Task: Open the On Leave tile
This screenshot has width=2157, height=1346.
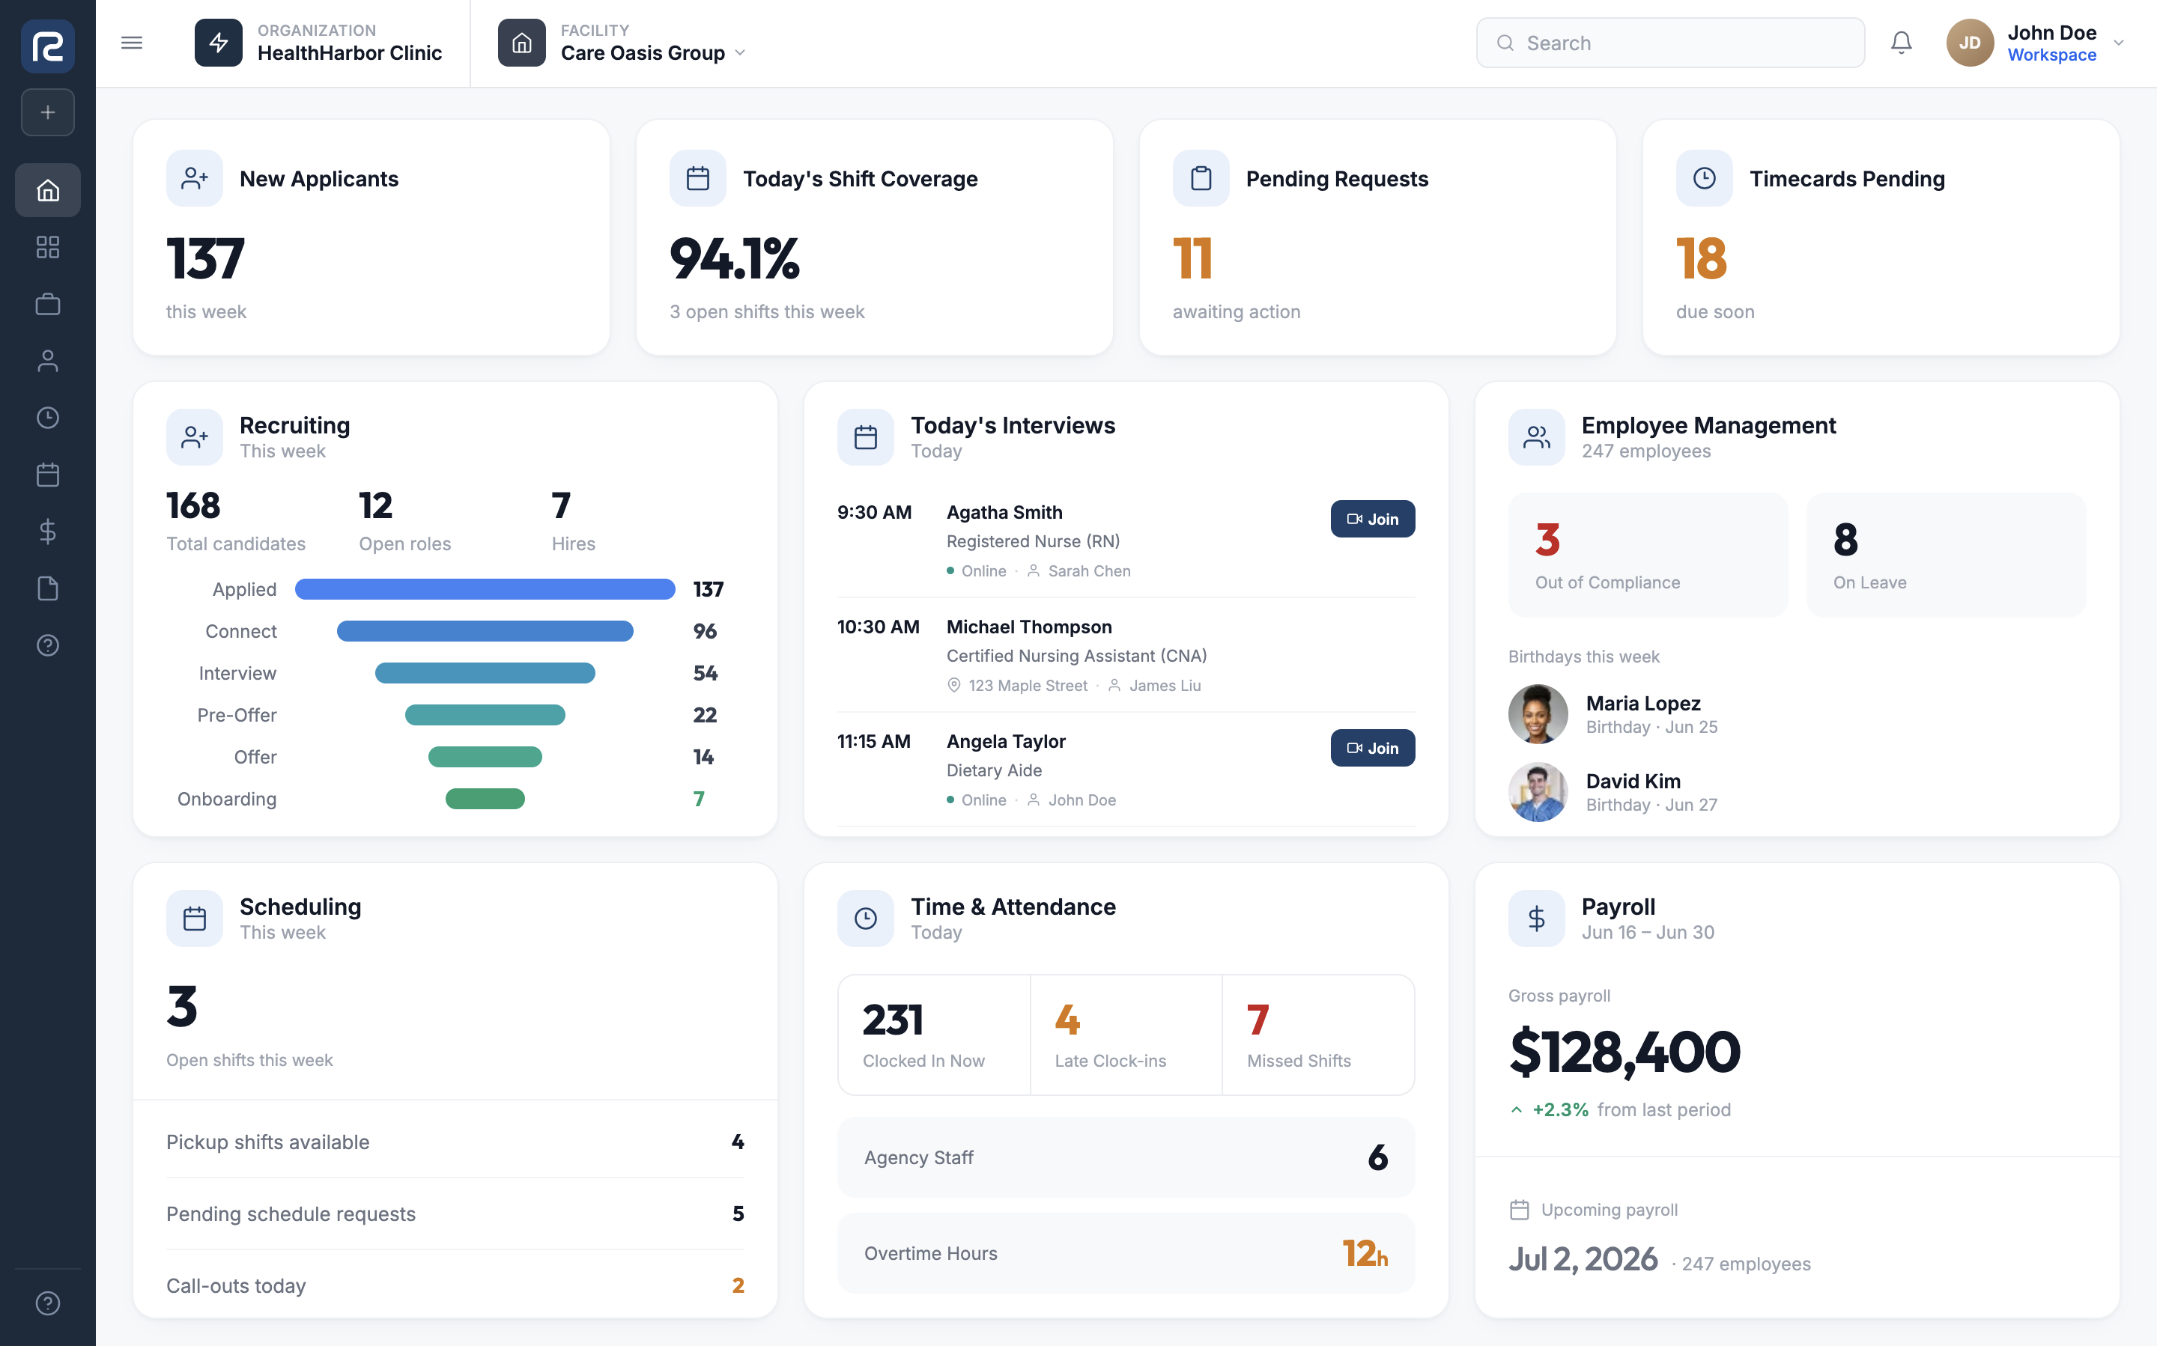Action: tap(1946, 555)
